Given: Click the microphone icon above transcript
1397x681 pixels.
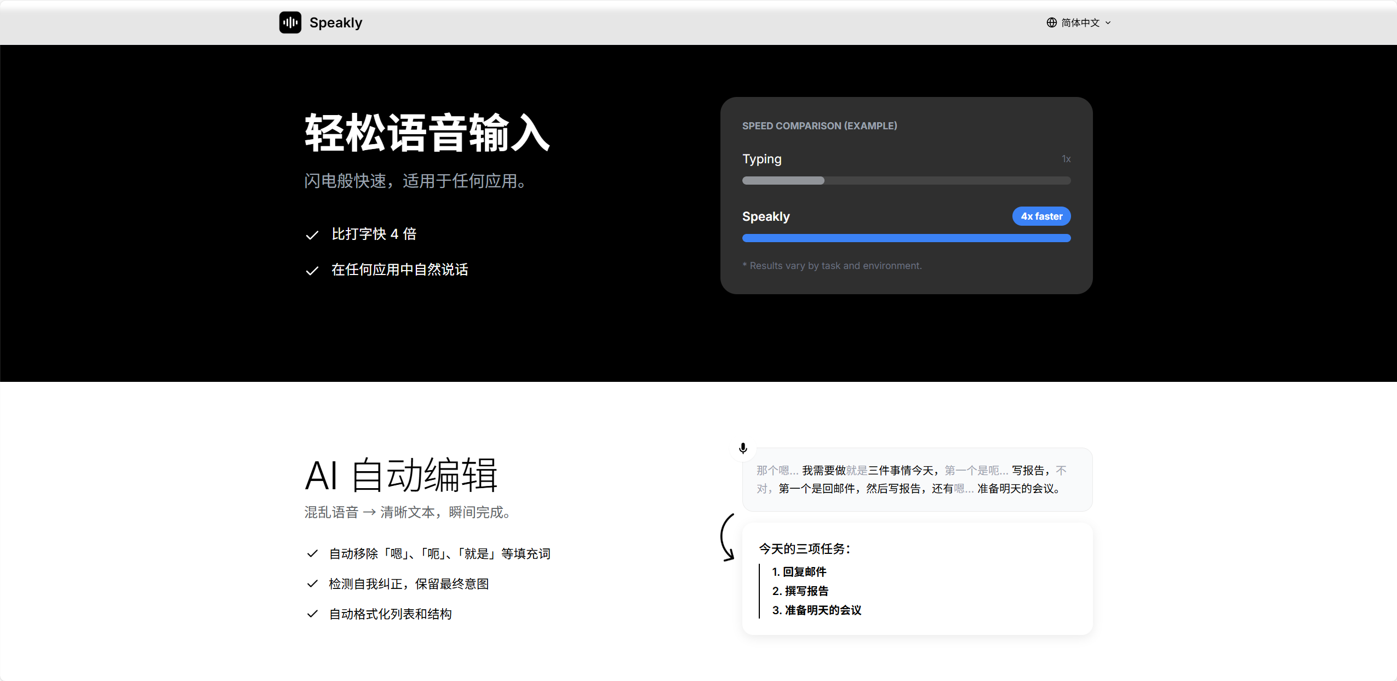Looking at the screenshot, I should click(x=743, y=449).
